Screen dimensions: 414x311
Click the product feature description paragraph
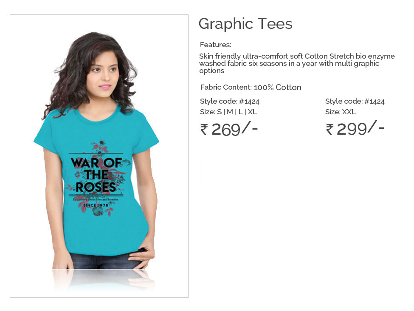297,63
